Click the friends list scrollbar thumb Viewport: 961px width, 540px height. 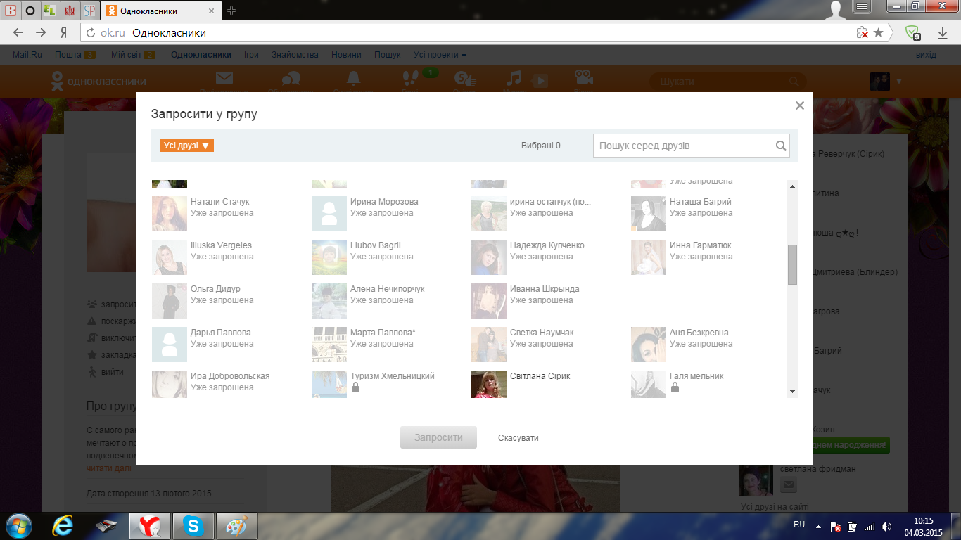792,264
